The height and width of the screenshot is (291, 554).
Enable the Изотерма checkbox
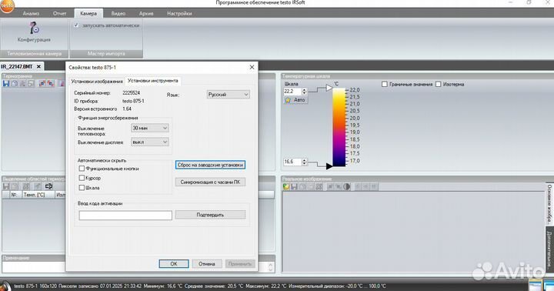pyautogui.click(x=438, y=84)
